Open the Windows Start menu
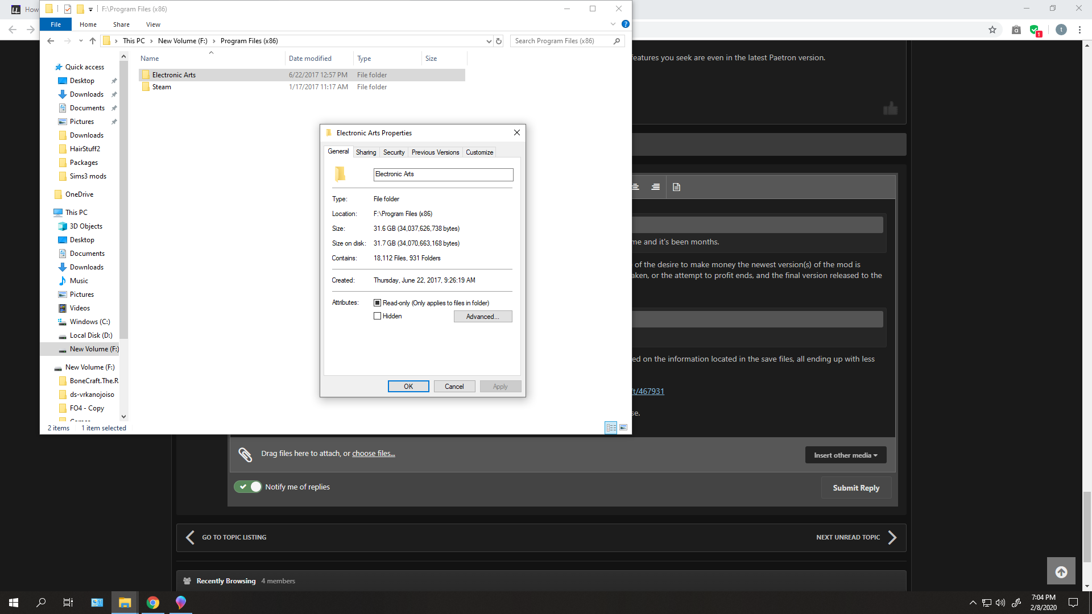 coord(14,603)
